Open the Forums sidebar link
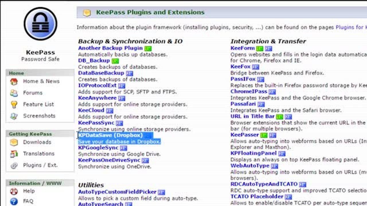Screen dimensions: 367x206 click(33, 93)
